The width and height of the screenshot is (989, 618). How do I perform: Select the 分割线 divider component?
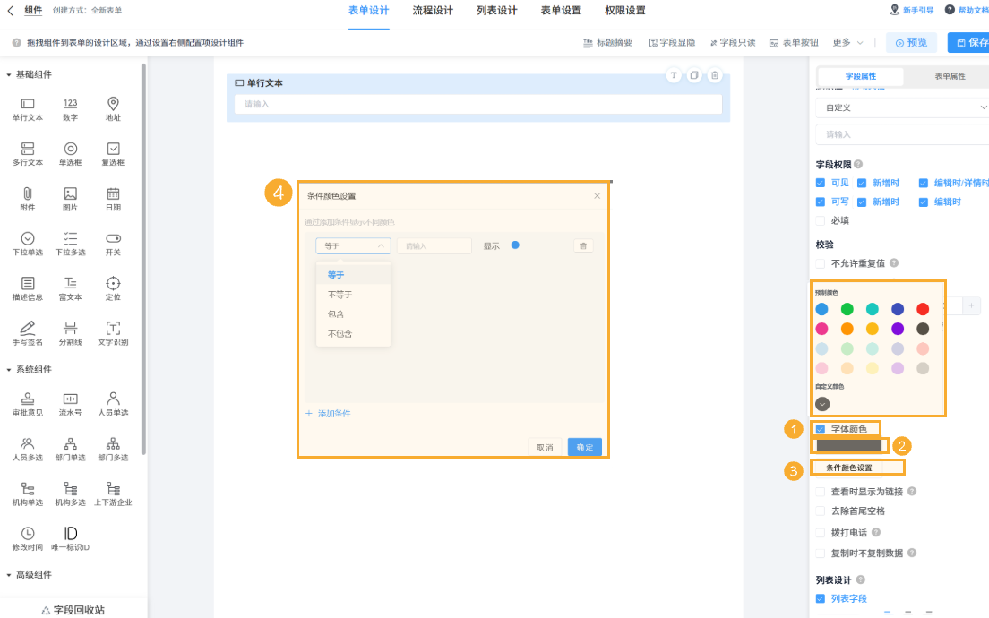[71, 333]
